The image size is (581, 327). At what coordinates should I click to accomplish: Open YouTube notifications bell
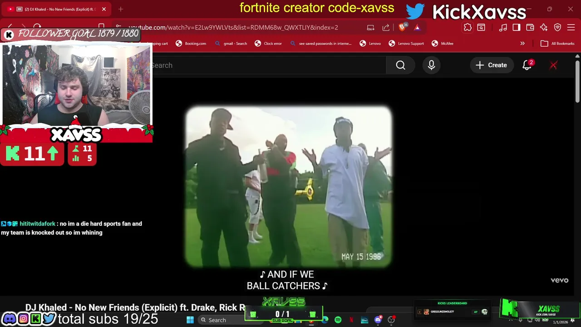click(x=527, y=65)
